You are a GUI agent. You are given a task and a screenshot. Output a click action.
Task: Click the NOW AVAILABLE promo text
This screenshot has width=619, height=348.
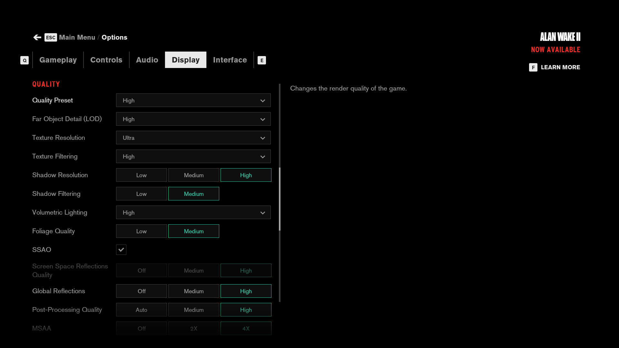[x=555, y=50]
